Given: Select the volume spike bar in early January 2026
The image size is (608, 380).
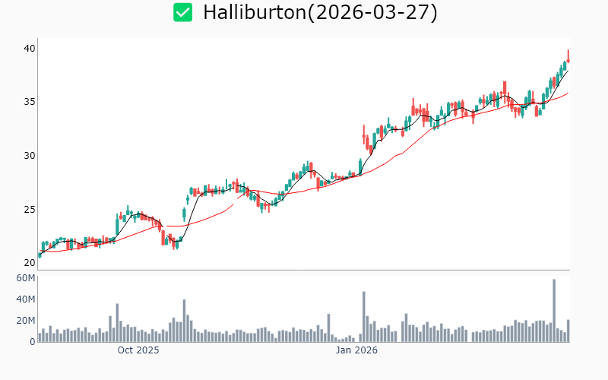Looking at the screenshot, I should click(x=364, y=318).
